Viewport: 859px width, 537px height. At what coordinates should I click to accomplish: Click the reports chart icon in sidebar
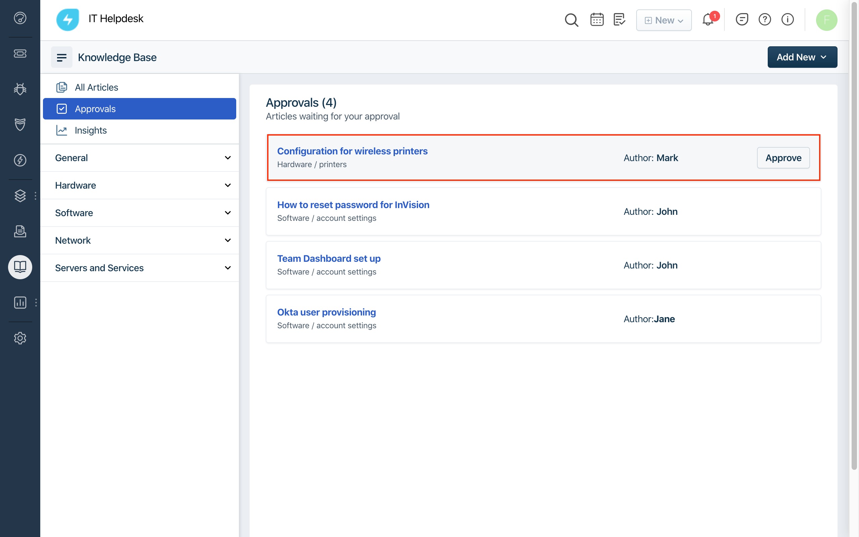pos(20,302)
